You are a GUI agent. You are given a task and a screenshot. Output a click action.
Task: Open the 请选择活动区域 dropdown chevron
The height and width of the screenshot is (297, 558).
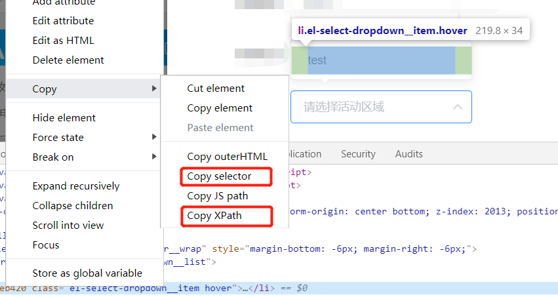click(458, 107)
